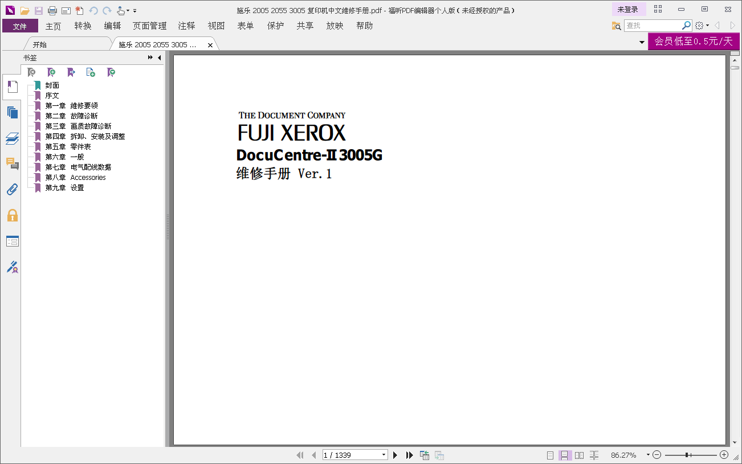Select the 第五章 零件表 bookmark
This screenshot has width=742, height=464.
tap(68, 147)
